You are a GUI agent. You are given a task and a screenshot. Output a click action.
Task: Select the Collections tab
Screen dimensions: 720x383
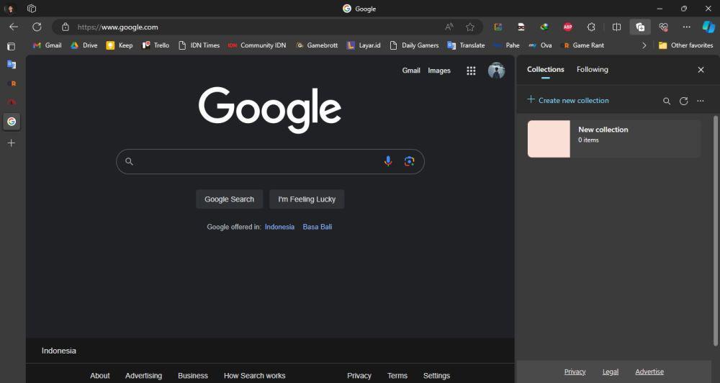[546, 69]
